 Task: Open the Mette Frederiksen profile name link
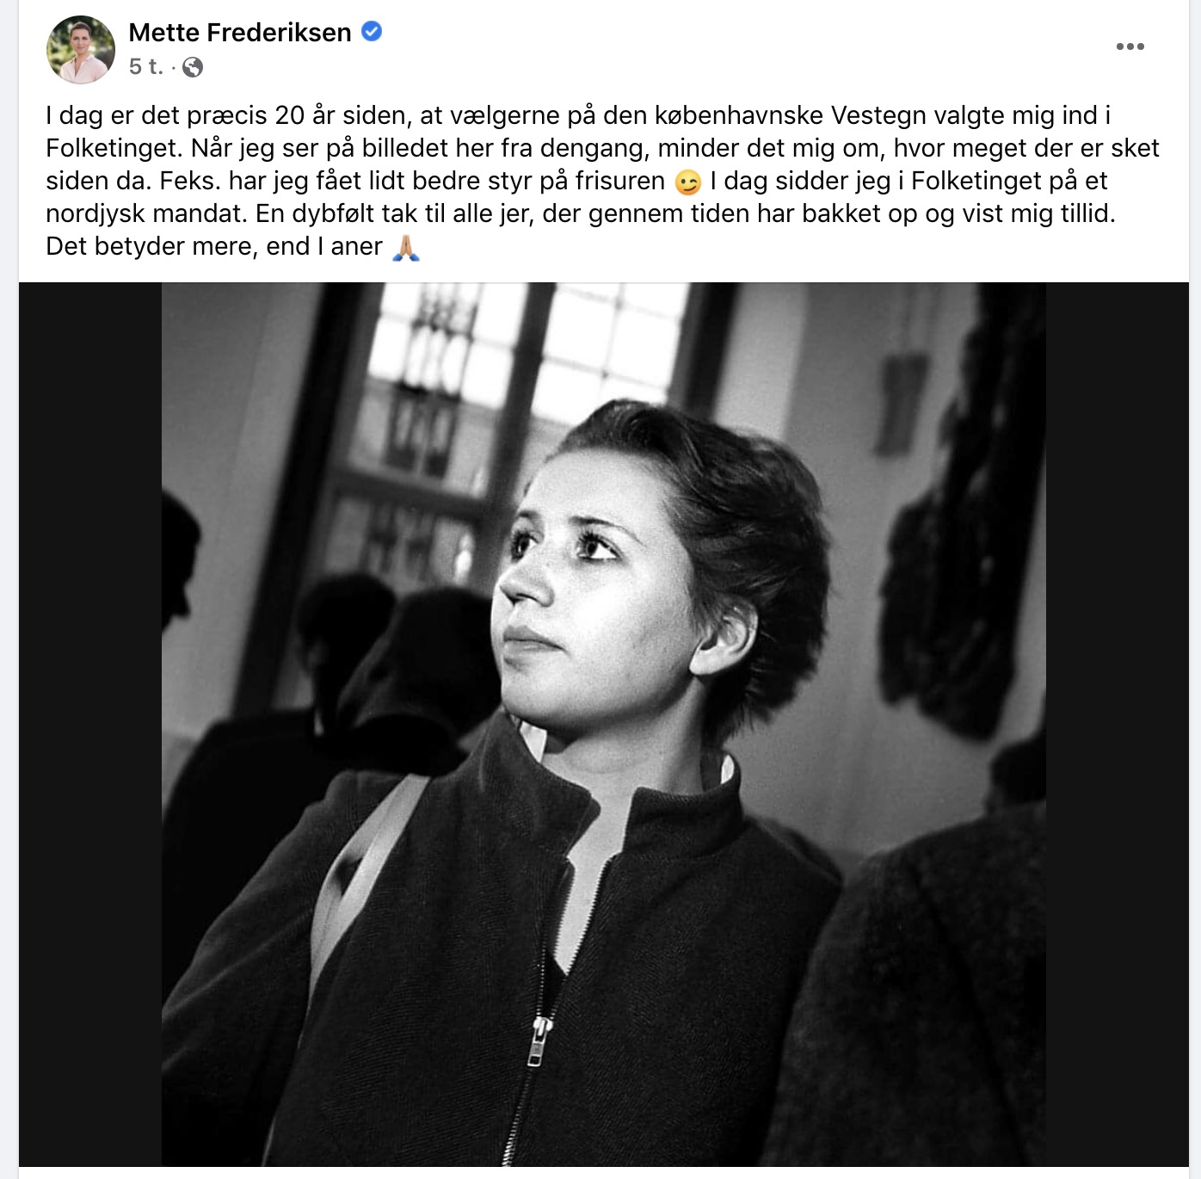[240, 33]
